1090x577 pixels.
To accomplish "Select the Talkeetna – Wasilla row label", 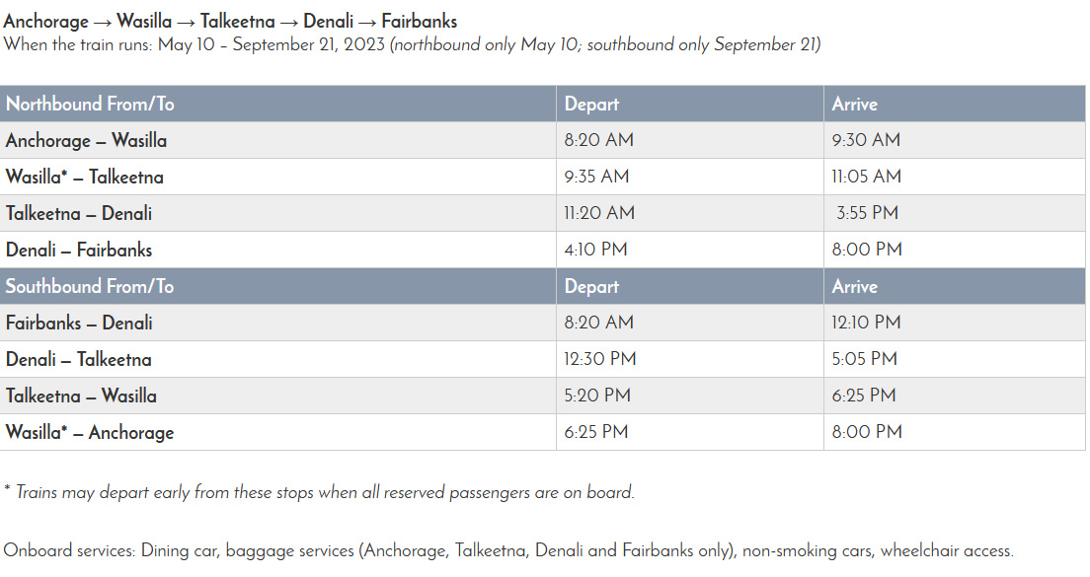I will (x=81, y=396).
